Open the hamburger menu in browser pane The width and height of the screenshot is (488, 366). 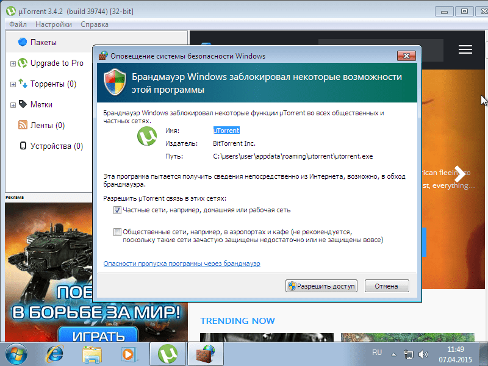[465, 49]
